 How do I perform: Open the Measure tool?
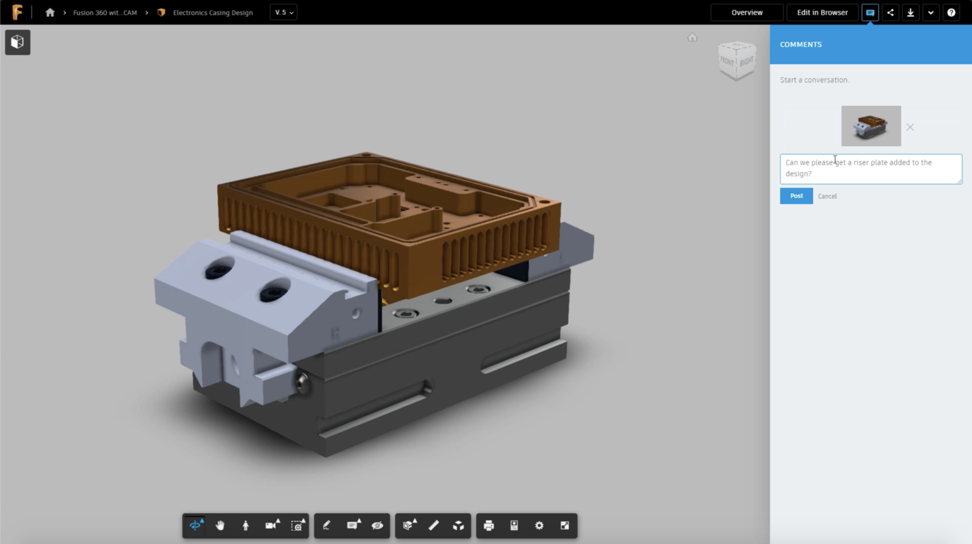tap(433, 525)
